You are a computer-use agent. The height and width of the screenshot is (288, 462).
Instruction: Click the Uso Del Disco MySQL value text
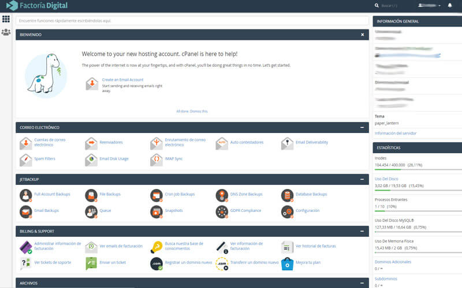[x=400, y=227]
